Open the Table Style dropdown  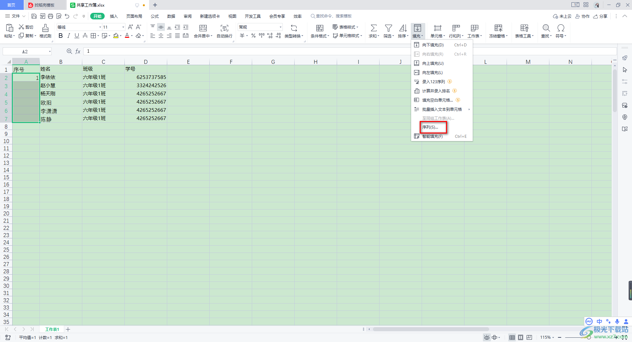345,27
